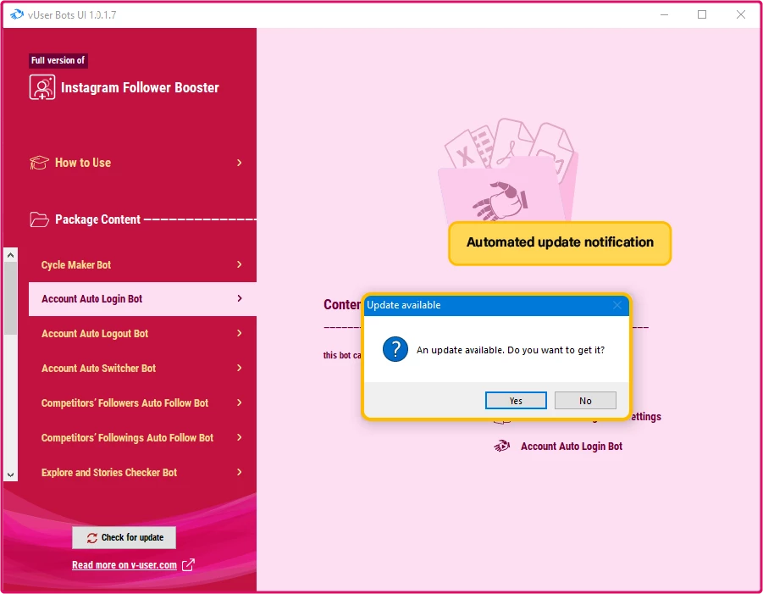Click the sidebar scrollbar thumb
Image resolution: width=763 pixels, height=594 pixels.
(11, 298)
